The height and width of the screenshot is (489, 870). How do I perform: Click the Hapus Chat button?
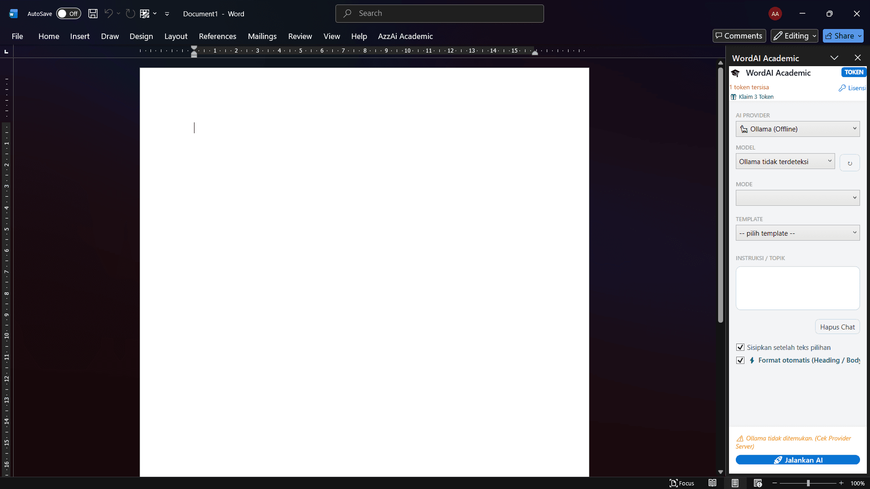point(837,327)
